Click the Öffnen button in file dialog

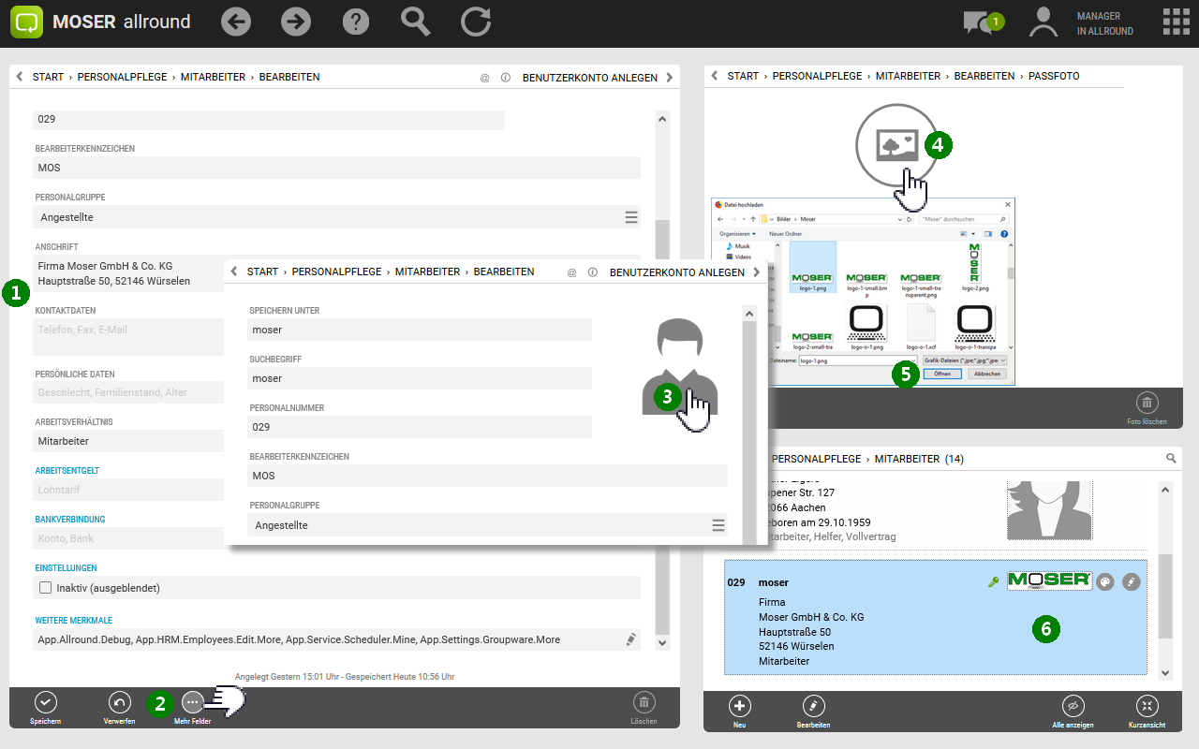(941, 374)
